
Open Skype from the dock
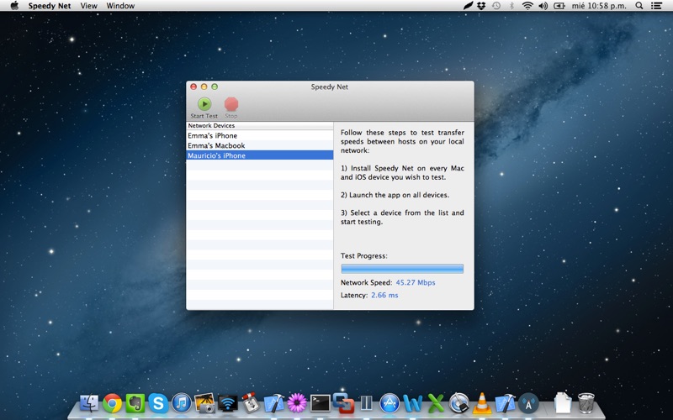pos(158,403)
